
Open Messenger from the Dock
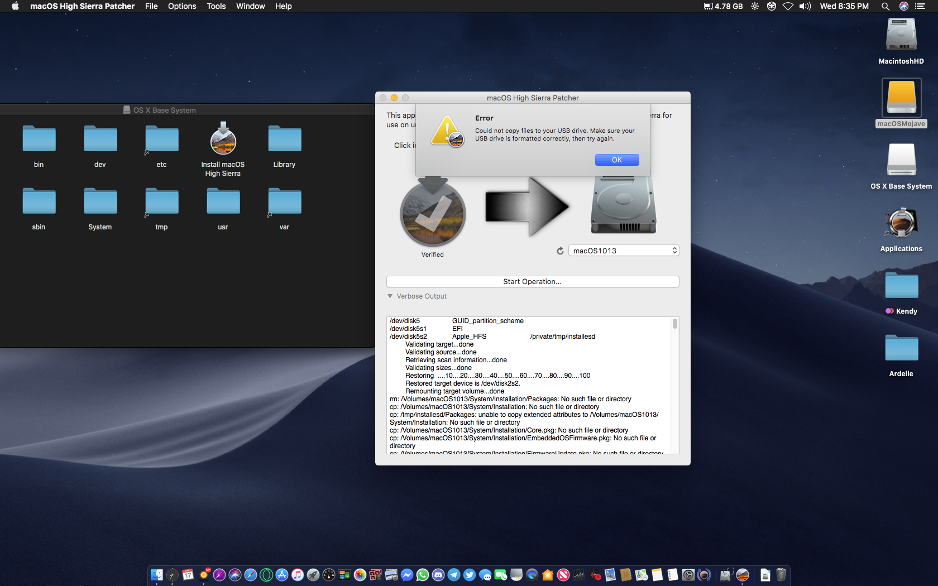(407, 574)
